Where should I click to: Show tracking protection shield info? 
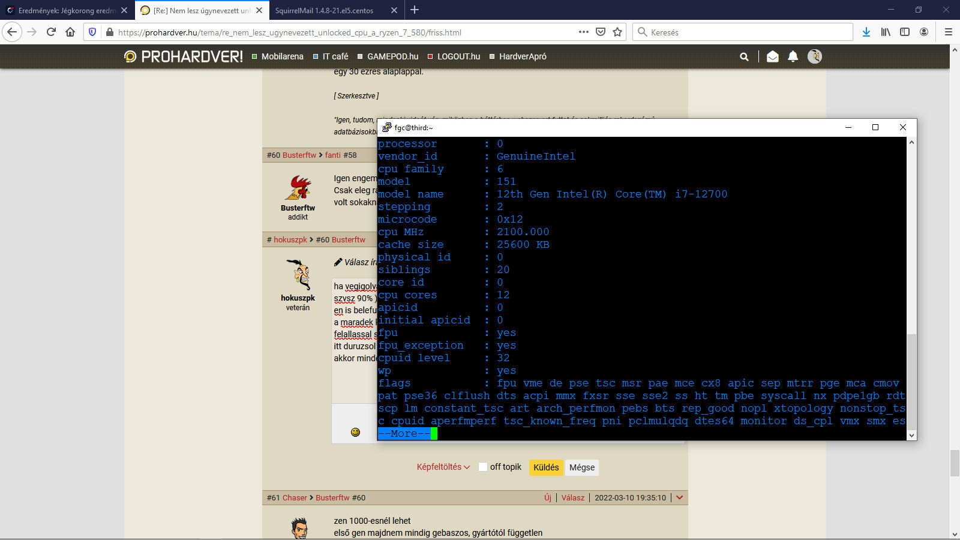[92, 32]
